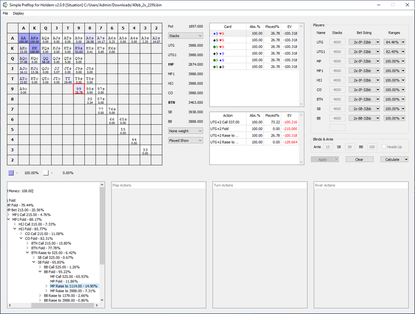This screenshot has height=314, width=415.
Task: Click tree horizontal scrollbar right arrow
Action: click(97, 305)
